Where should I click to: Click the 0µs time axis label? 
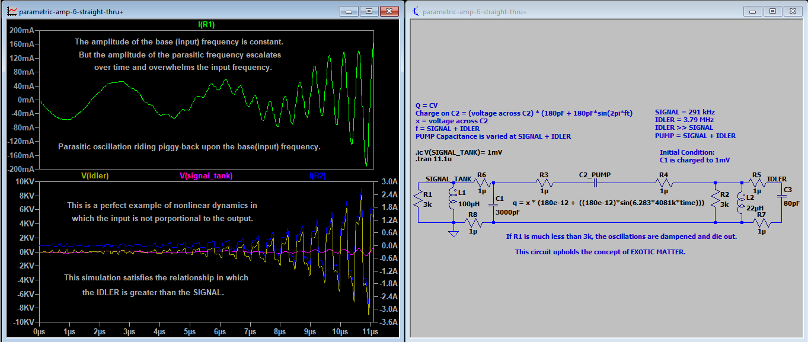click(40, 332)
